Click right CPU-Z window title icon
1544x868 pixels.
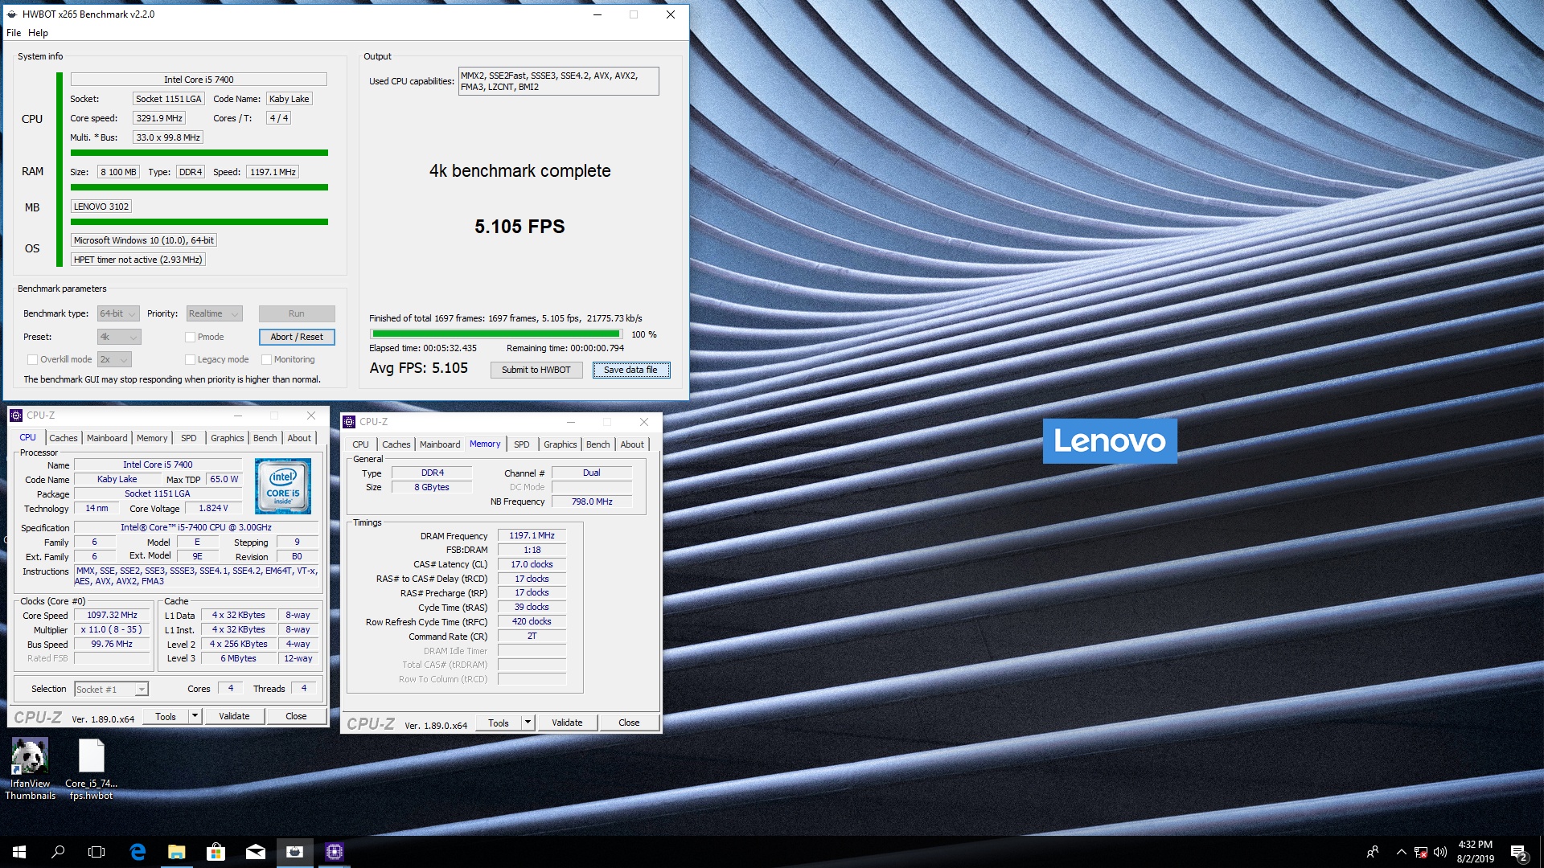coord(349,422)
